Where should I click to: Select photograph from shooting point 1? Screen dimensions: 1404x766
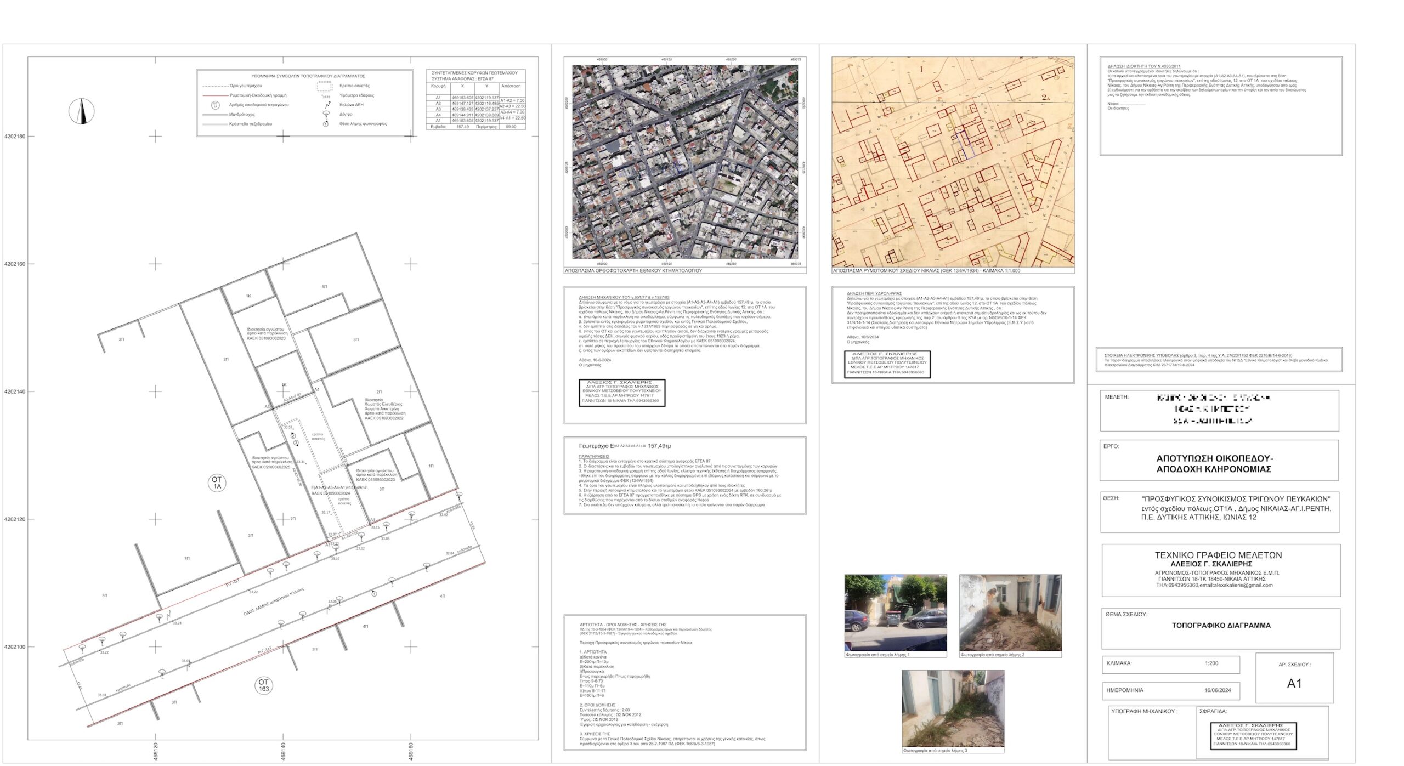[895, 612]
